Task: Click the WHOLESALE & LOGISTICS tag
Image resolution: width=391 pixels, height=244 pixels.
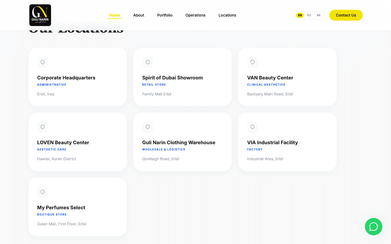Action: (x=164, y=149)
